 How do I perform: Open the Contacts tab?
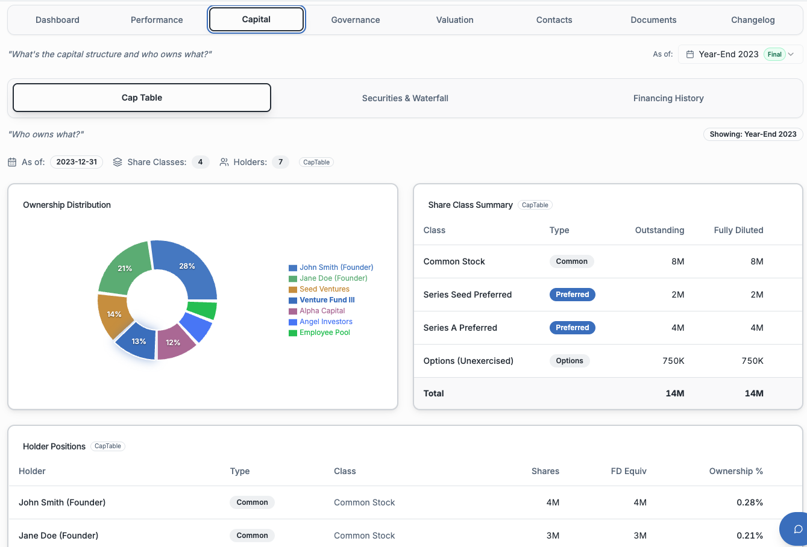[554, 20]
